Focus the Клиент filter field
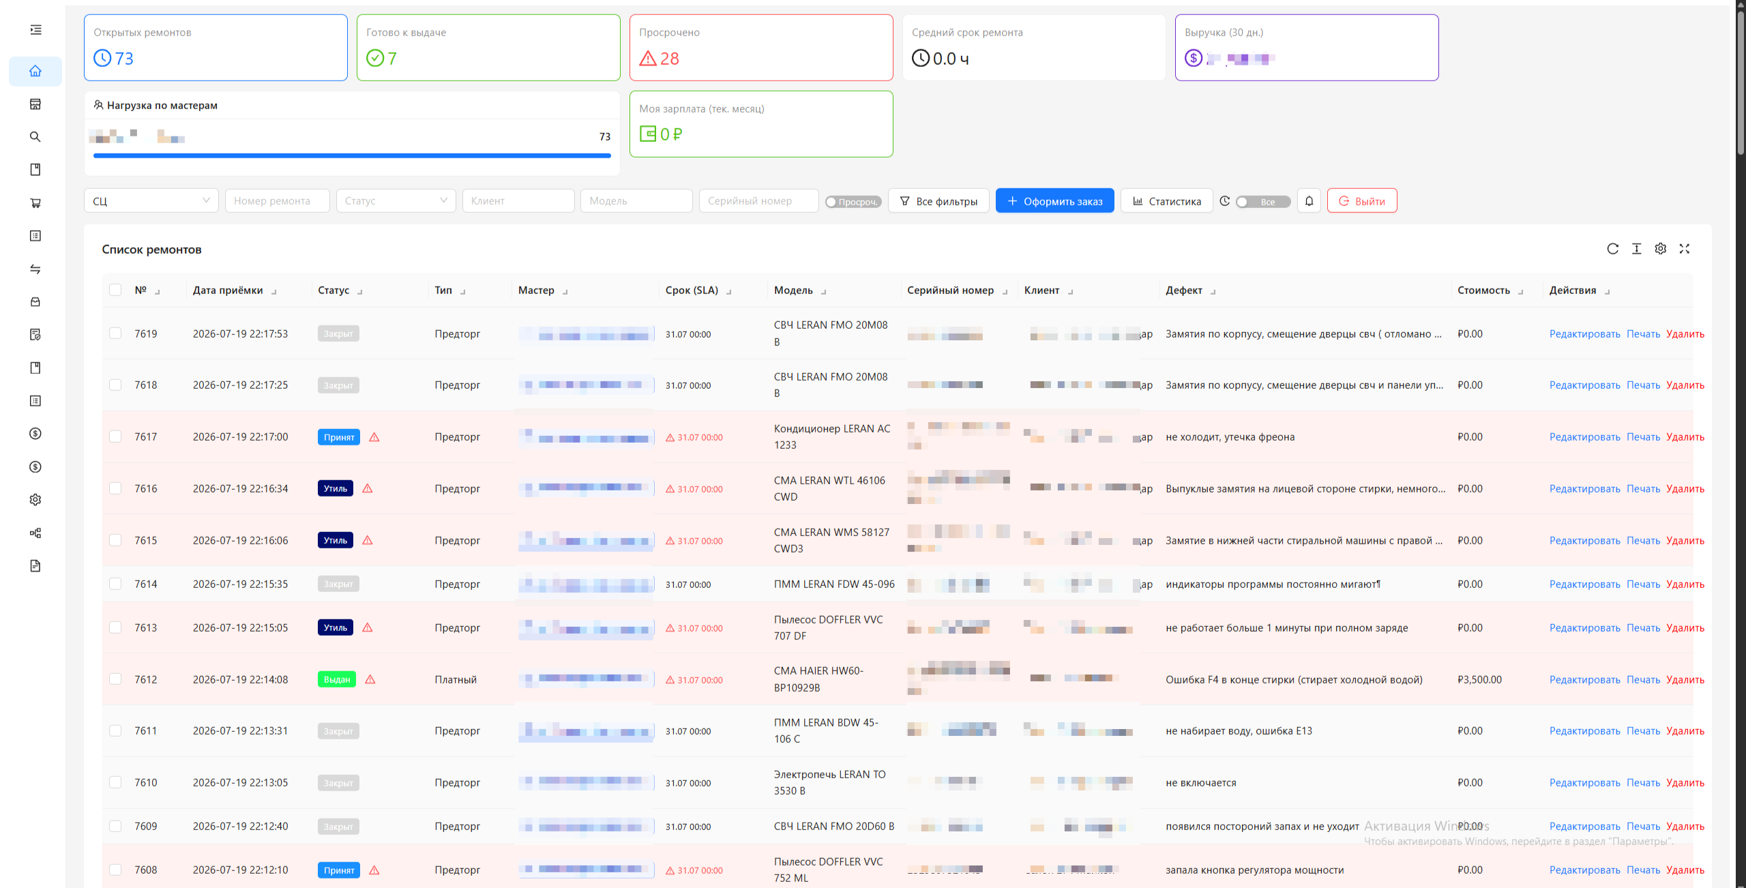The height and width of the screenshot is (888, 1746). click(x=518, y=201)
